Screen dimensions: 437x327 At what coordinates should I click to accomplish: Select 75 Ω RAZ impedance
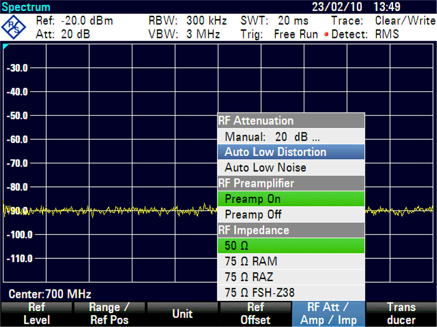291,277
